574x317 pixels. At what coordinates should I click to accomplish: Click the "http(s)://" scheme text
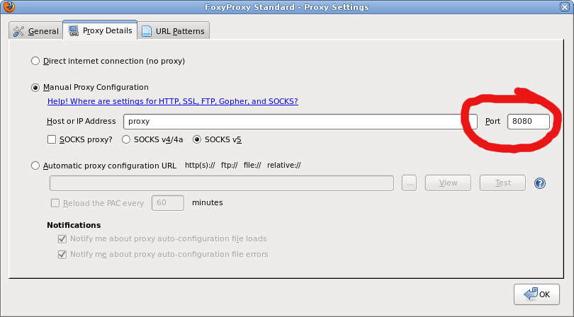tap(200, 166)
